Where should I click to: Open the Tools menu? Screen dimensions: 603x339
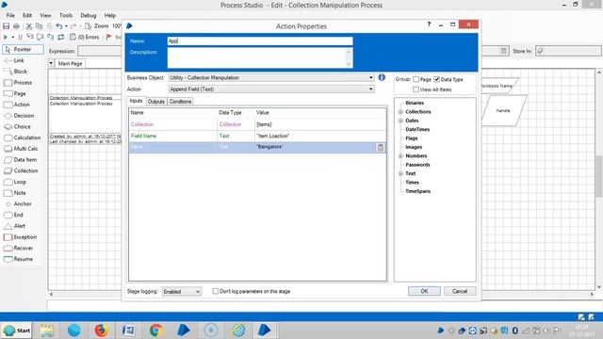[x=66, y=15]
